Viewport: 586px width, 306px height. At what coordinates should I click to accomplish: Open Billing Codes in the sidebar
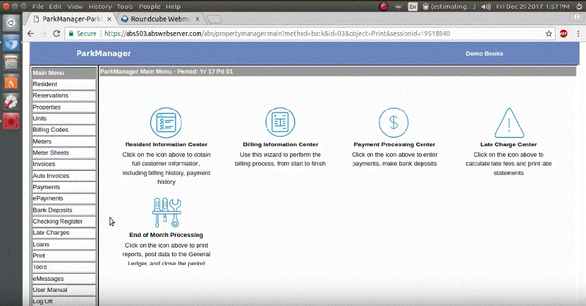pyautogui.click(x=64, y=130)
